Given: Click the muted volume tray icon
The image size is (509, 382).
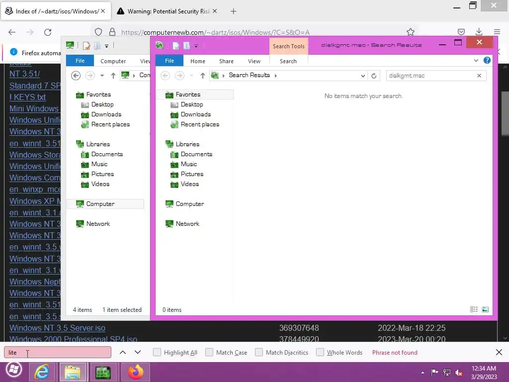Looking at the screenshot, I should (x=459, y=372).
